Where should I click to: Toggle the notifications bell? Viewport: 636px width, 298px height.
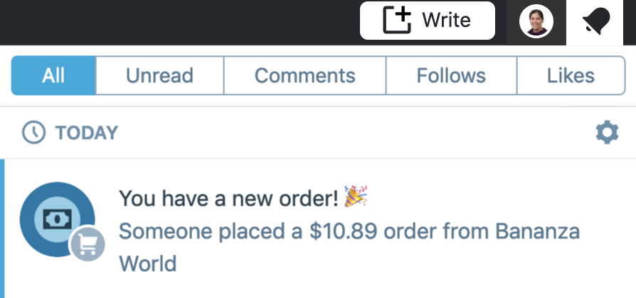595,21
